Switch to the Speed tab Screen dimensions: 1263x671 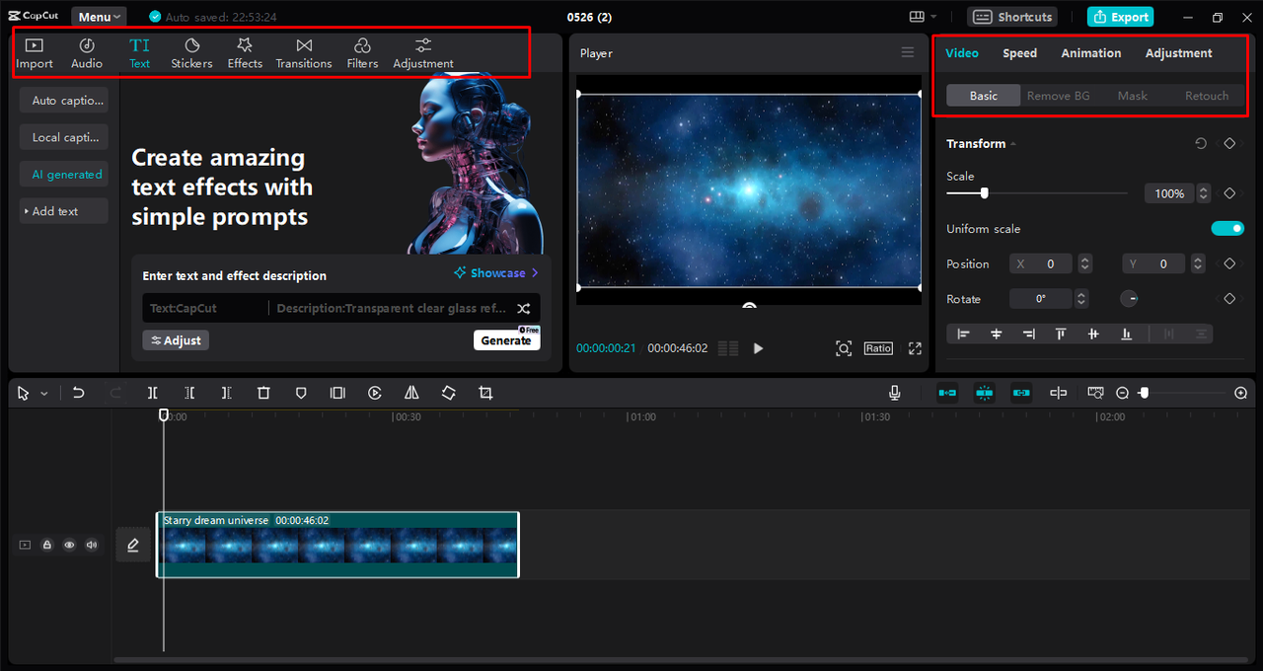(1019, 53)
